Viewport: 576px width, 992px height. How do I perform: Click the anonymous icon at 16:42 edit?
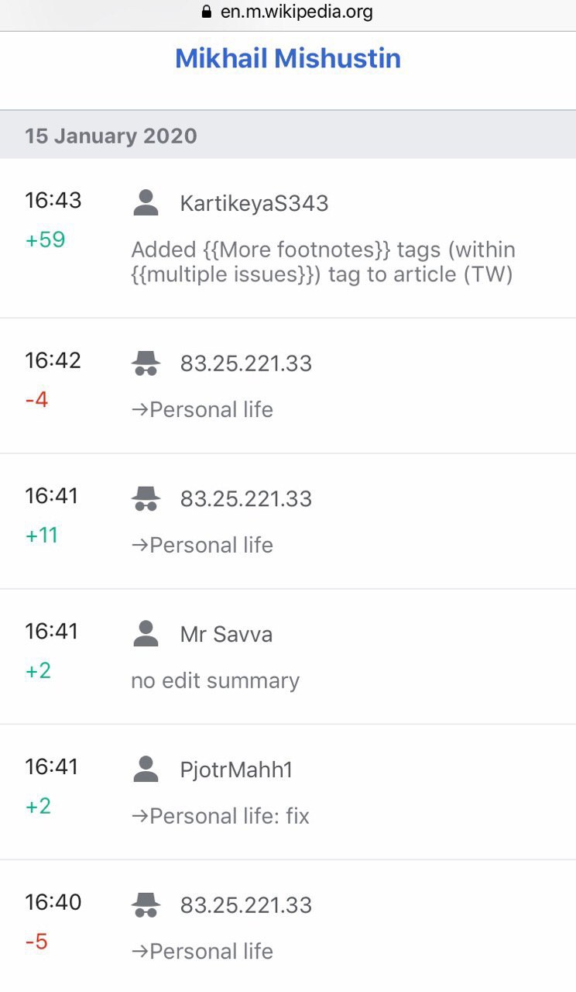click(x=146, y=363)
